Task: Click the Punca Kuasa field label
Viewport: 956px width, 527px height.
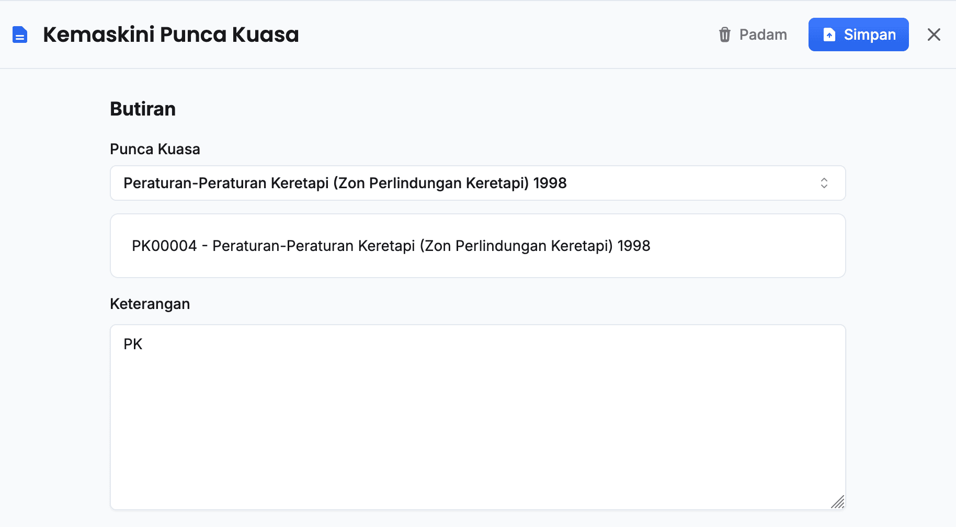Action: click(x=155, y=150)
